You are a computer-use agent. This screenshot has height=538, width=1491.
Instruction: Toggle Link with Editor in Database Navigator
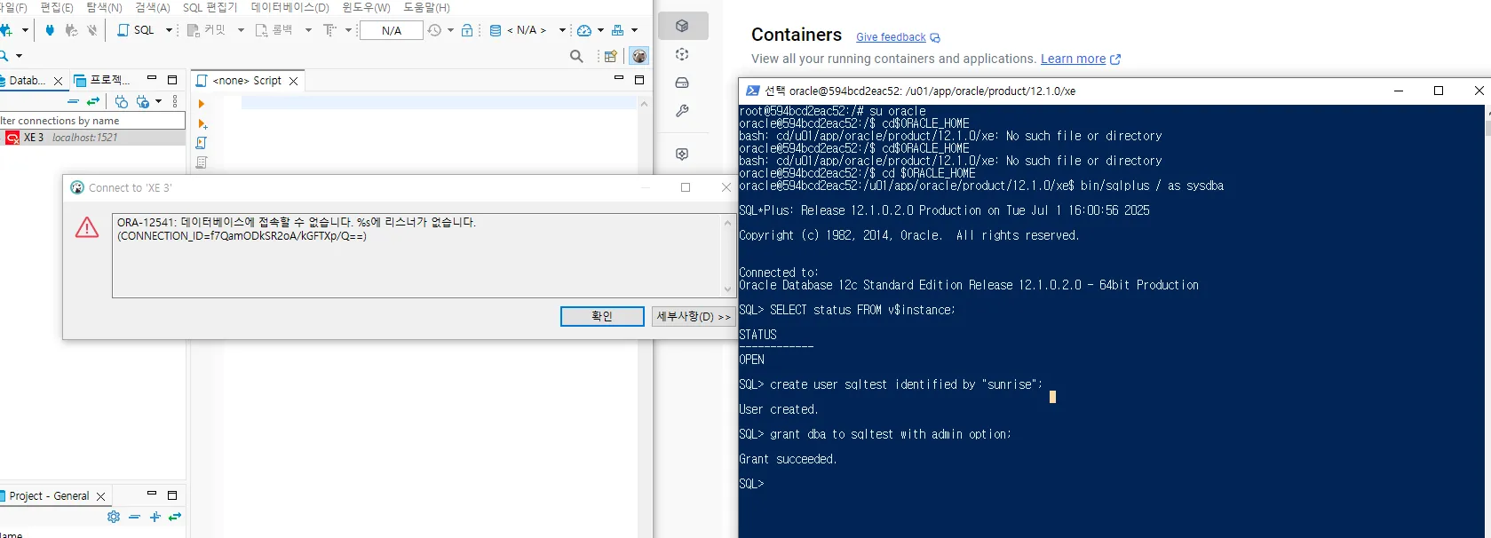pyautogui.click(x=93, y=101)
